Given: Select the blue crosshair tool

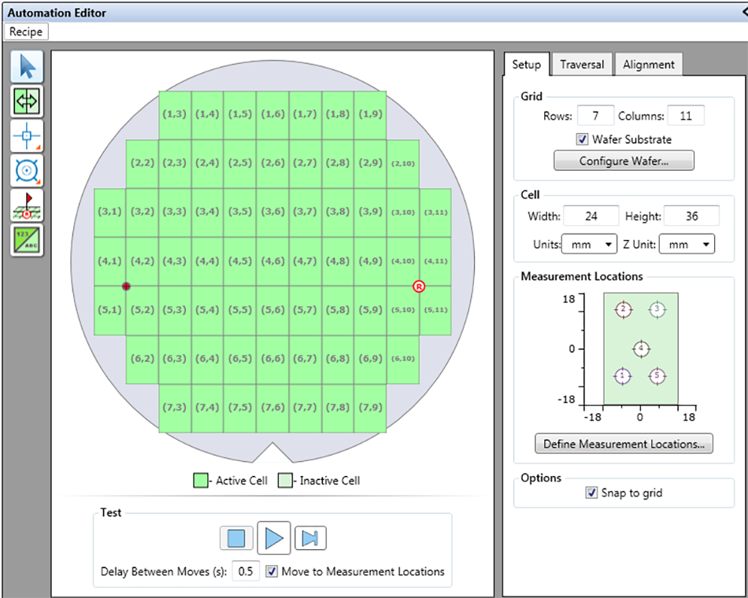Looking at the screenshot, I should pyautogui.click(x=27, y=136).
